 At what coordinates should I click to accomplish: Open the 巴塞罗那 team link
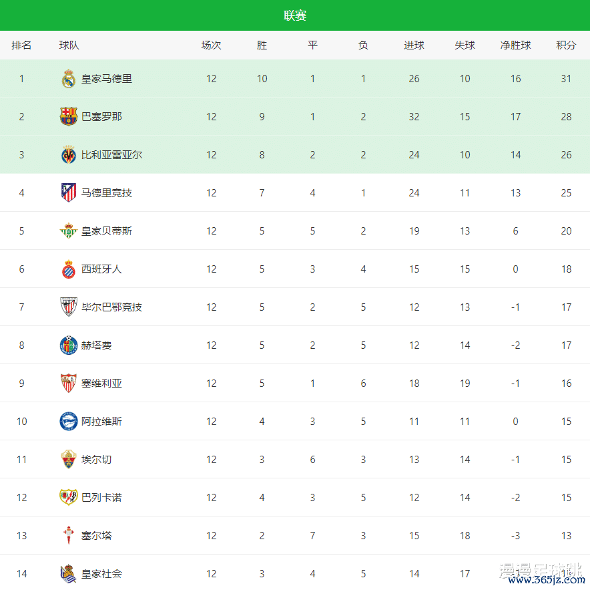101,117
